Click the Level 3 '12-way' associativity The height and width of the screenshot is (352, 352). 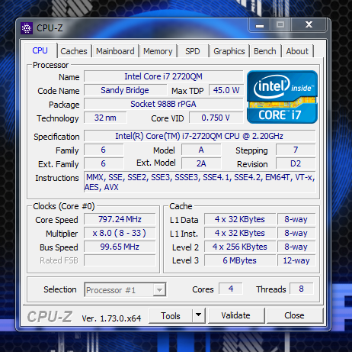[x=296, y=260]
